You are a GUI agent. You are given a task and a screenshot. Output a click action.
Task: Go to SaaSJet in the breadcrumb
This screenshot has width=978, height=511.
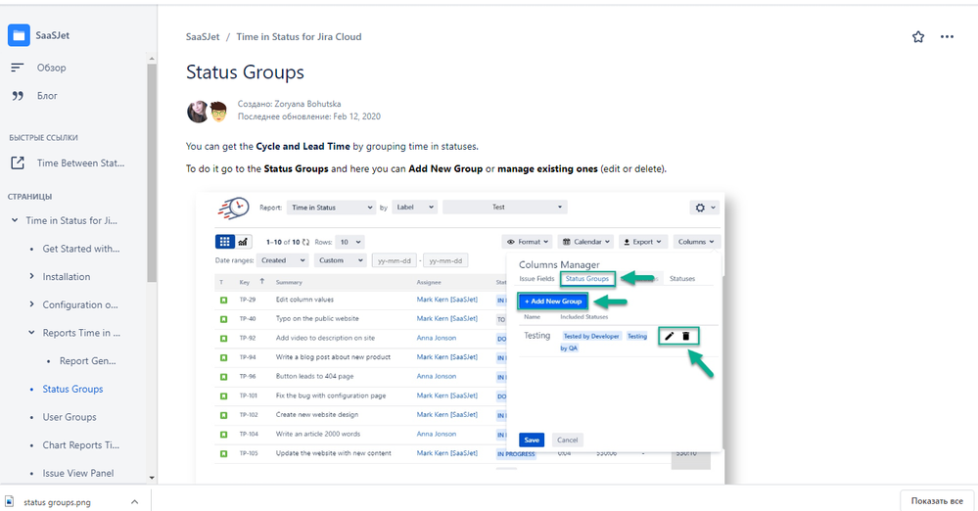click(x=203, y=37)
